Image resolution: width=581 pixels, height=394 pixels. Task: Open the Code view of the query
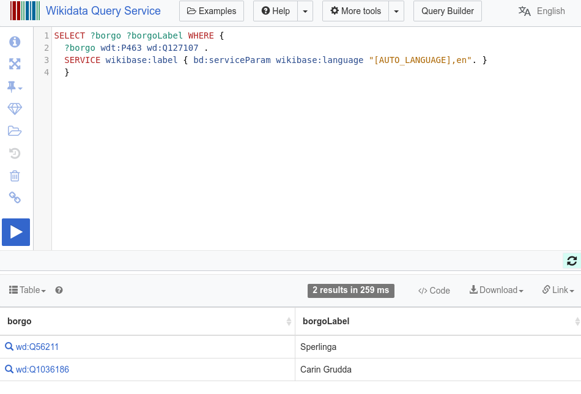click(x=434, y=291)
